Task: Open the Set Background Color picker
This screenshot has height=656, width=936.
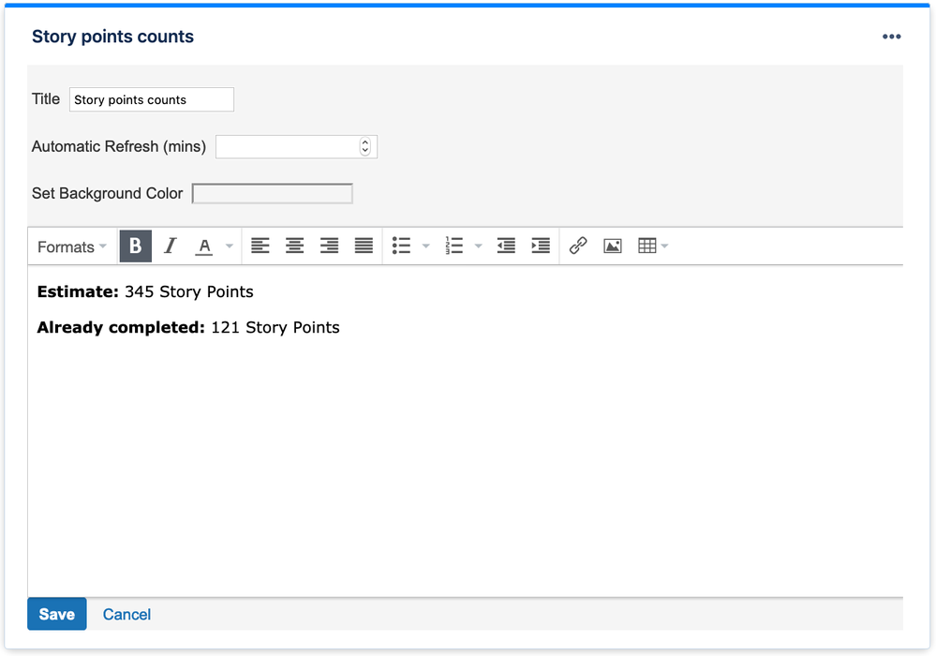Action: click(x=273, y=193)
